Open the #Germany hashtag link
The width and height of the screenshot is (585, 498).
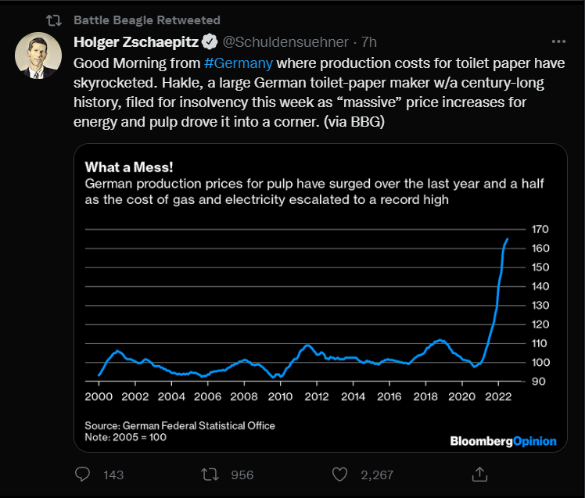click(239, 63)
